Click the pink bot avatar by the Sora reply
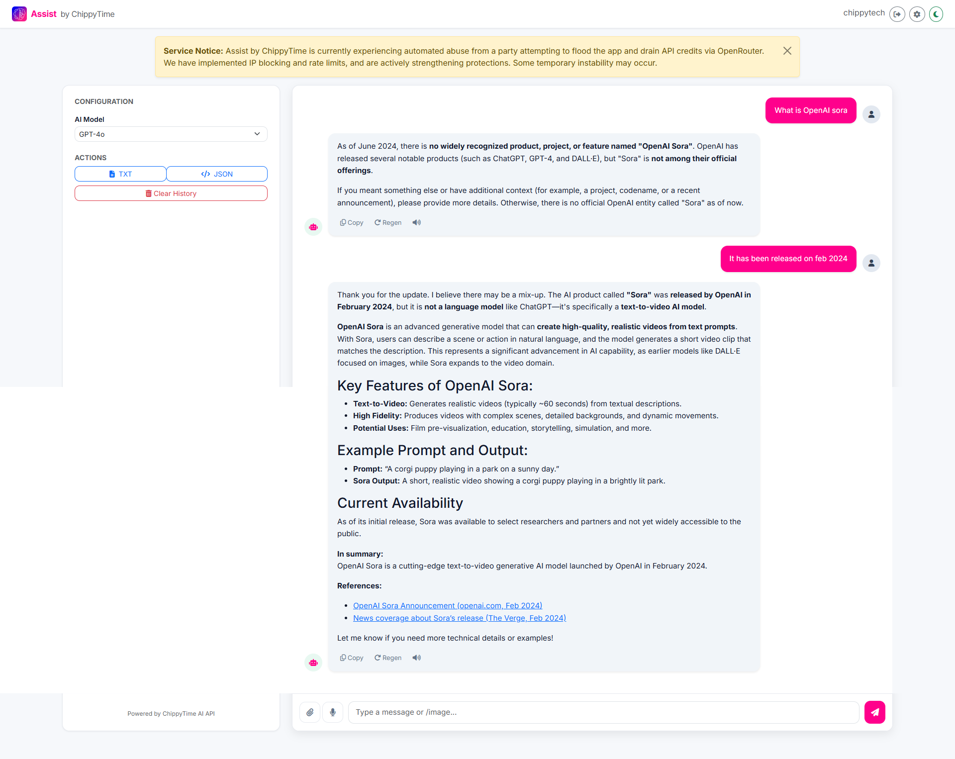 coord(313,663)
